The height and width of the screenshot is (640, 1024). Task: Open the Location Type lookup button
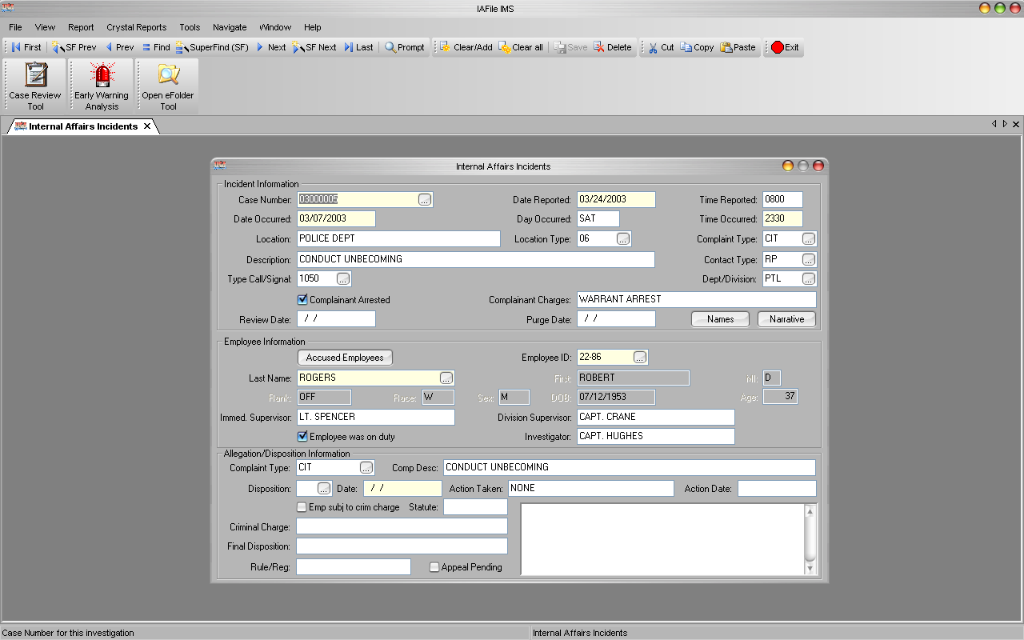[623, 238]
